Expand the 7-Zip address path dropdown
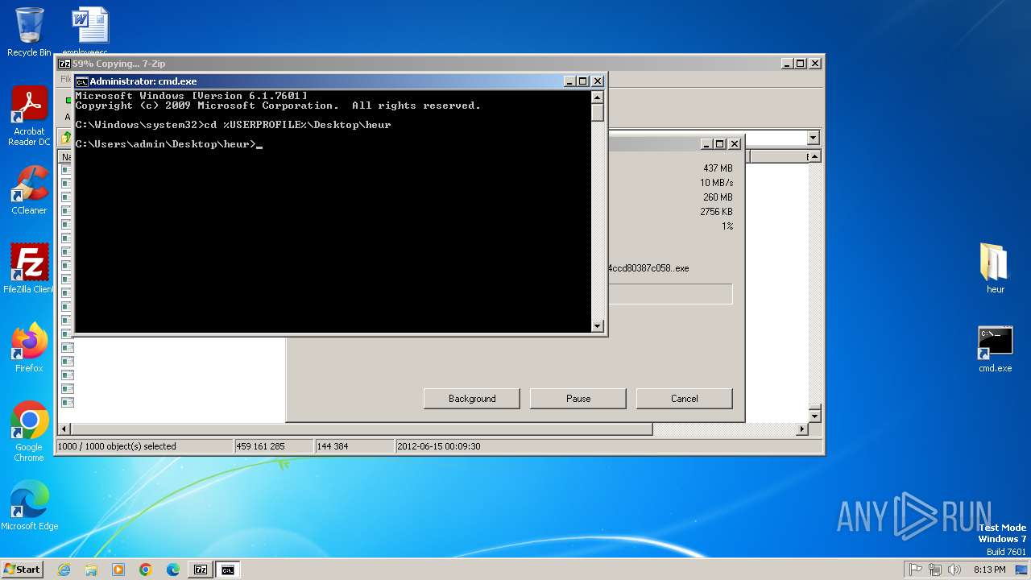Viewport: 1031px width, 580px height. [813, 138]
